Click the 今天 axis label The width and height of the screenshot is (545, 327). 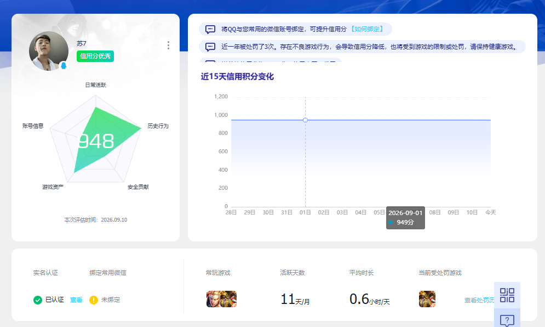[x=490, y=212]
